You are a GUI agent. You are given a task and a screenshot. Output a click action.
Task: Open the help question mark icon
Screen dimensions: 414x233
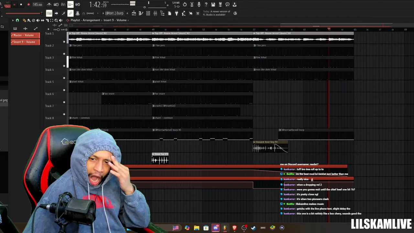click(x=206, y=5)
